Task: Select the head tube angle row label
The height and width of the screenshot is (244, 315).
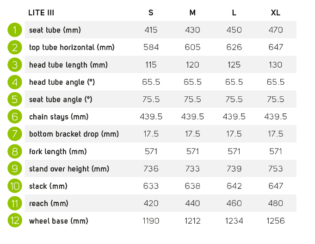Action: point(62,82)
